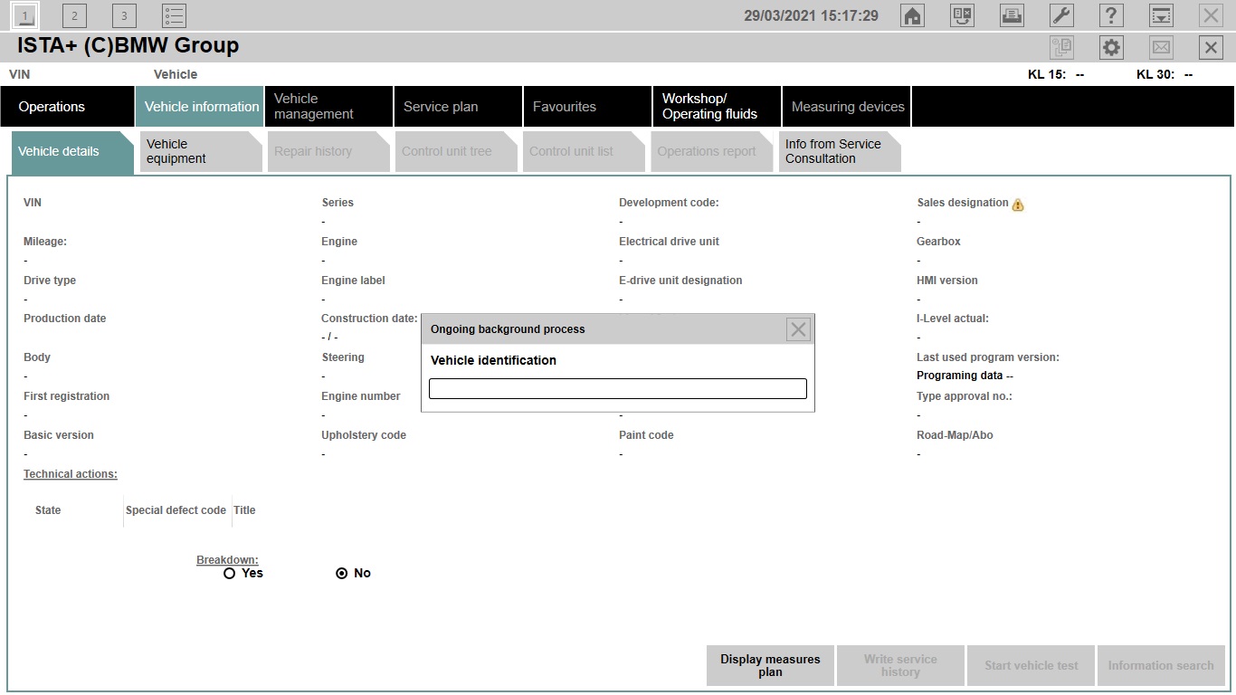Viewport: 1236px width, 695px height.
Task: Select Breakdown Yes radio button
Action: [x=229, y=573]
